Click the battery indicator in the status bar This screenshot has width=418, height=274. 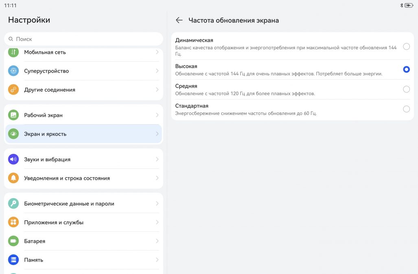[409, 5]
